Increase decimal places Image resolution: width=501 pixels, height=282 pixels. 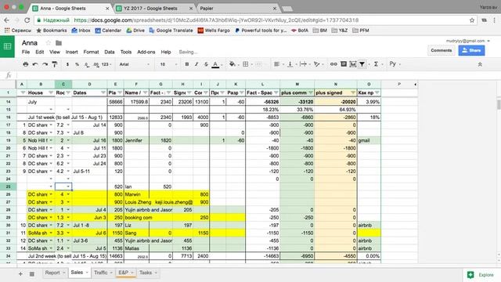click(96, 64)
